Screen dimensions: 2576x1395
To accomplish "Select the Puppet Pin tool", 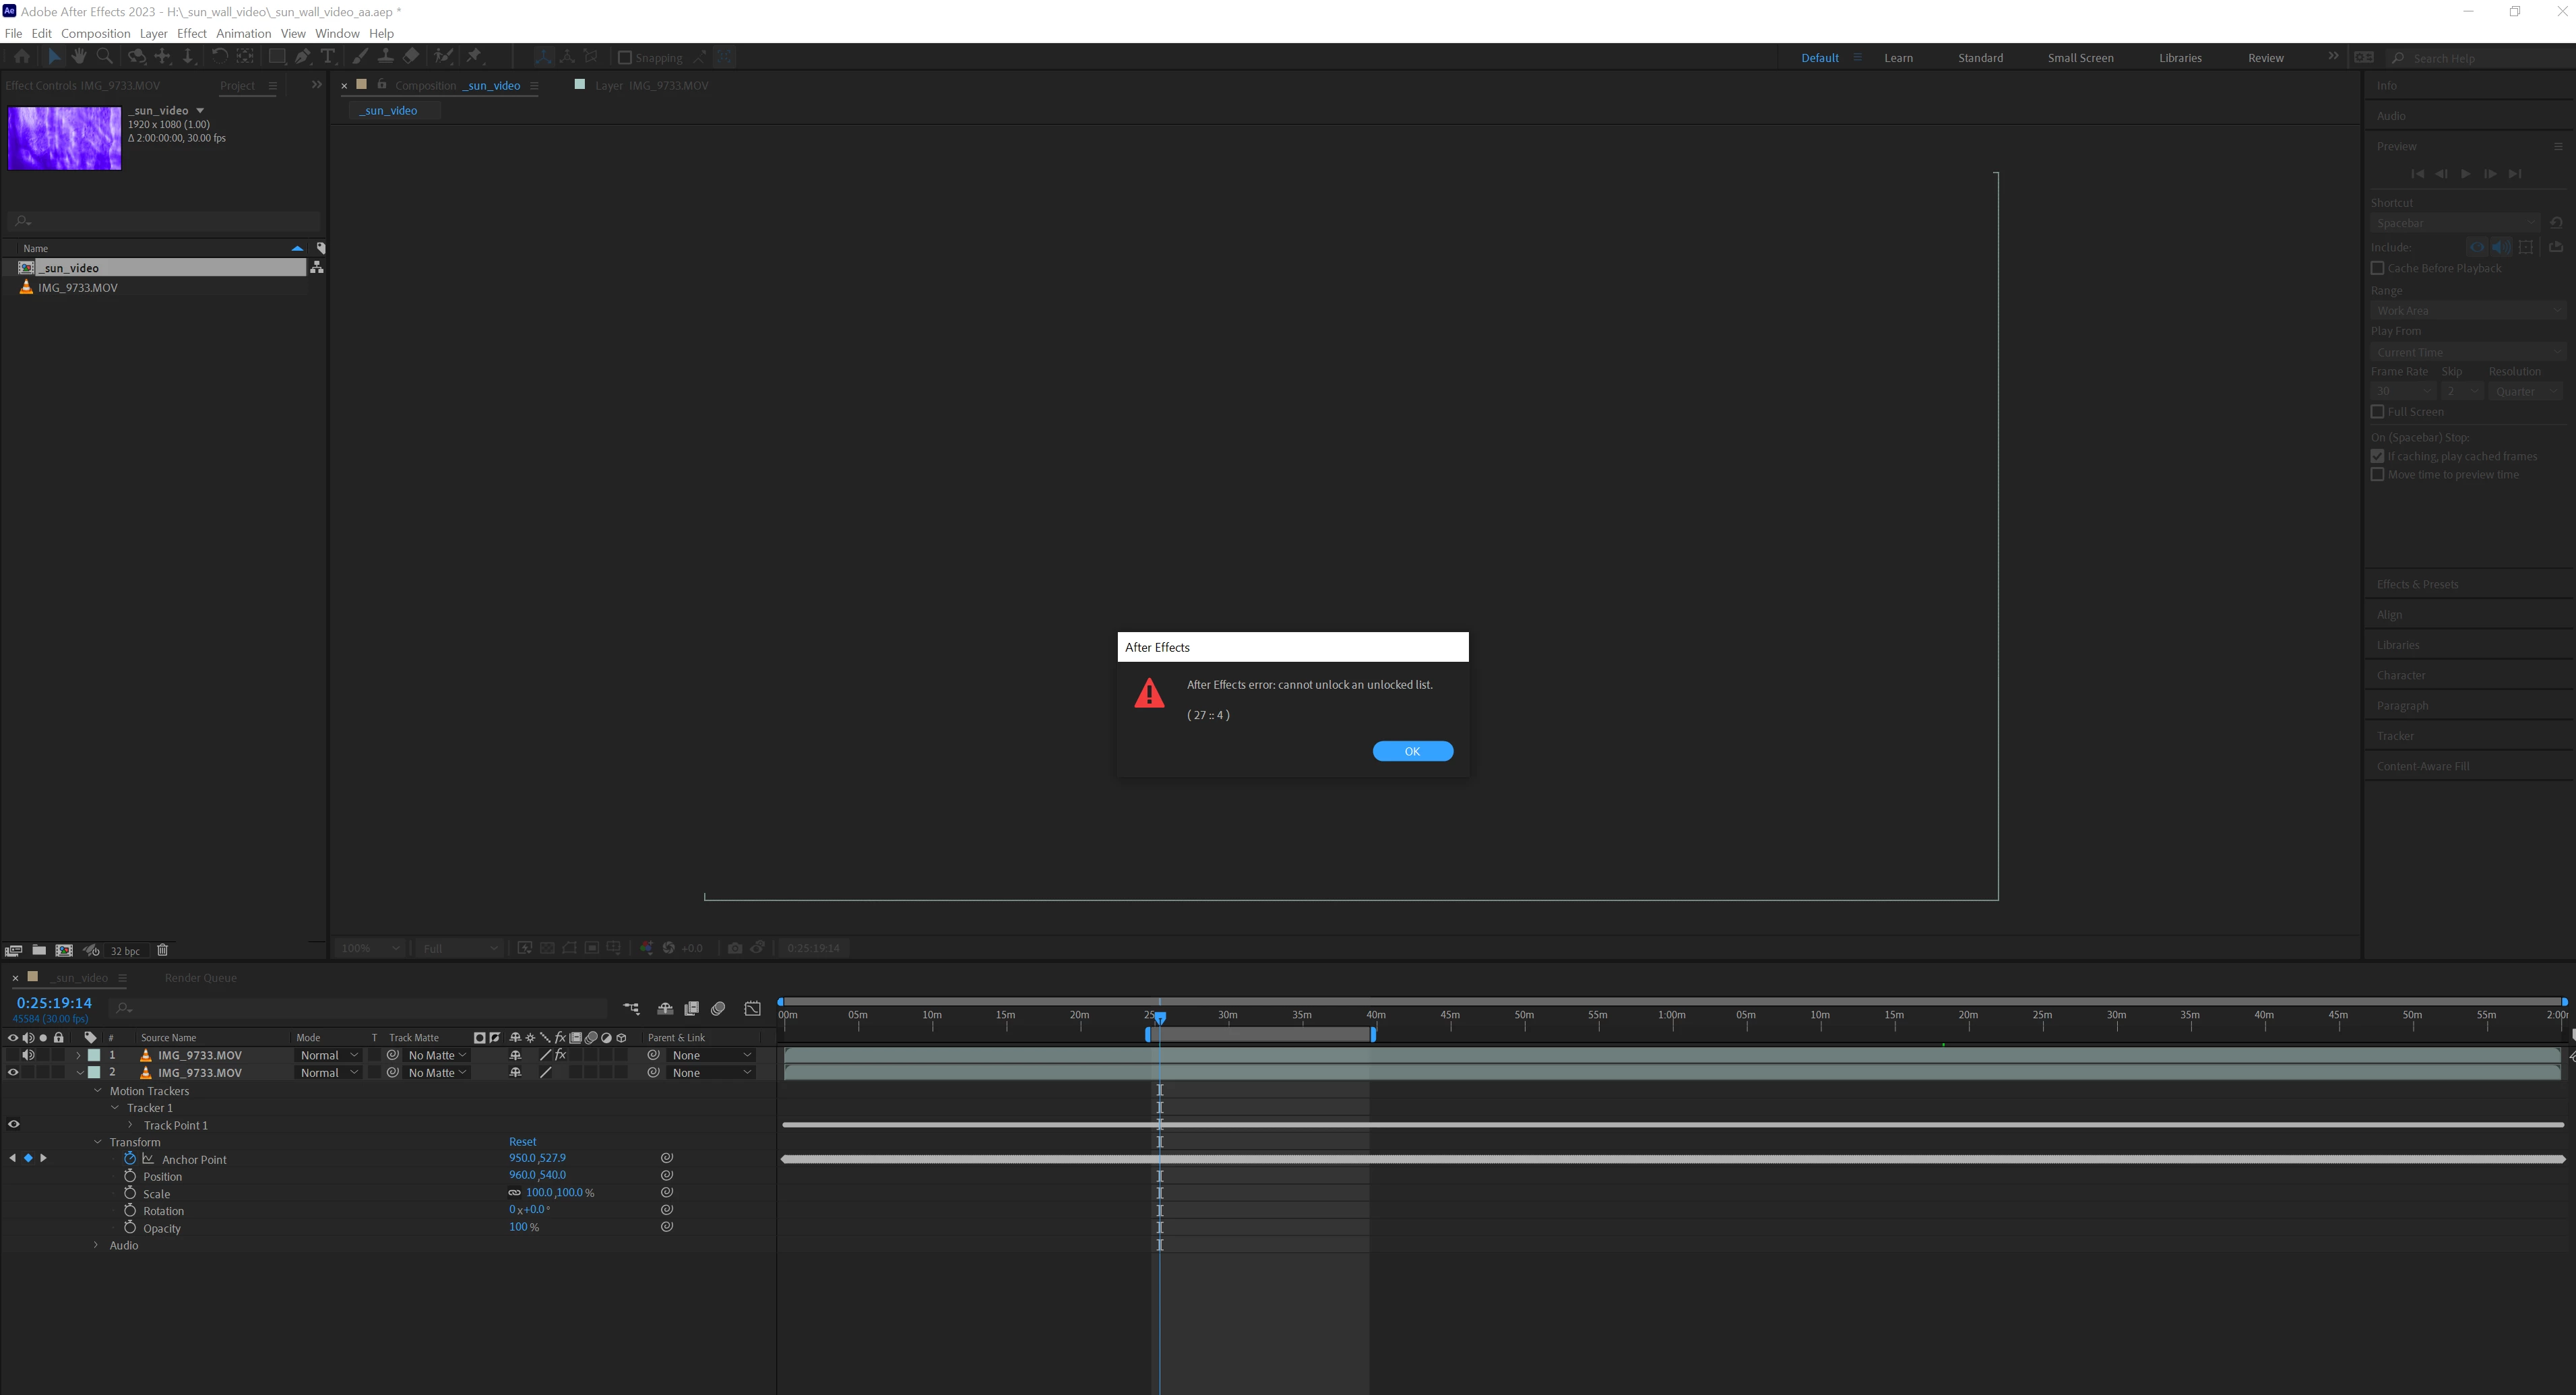I will pyautogui.click(x=475, y=57).
